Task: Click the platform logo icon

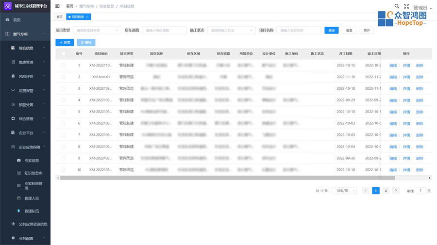Action: (8, 6)
